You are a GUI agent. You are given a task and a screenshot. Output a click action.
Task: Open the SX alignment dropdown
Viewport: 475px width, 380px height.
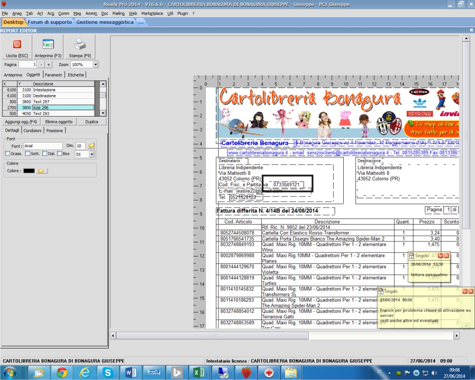click(92, 154)
